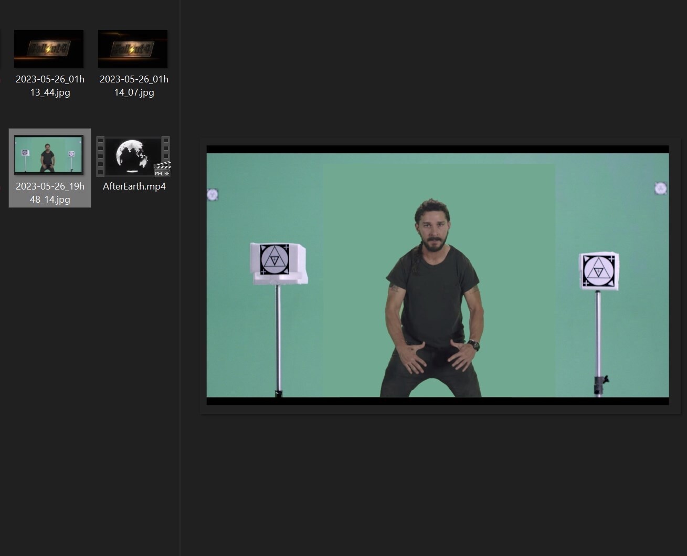The height and width of the screenshot is (556, 687).
Task: Click the green screen 2023-05-26_19h48_14.jpg thumbnail
Action: pyautogui.click(x=49, y=155)
